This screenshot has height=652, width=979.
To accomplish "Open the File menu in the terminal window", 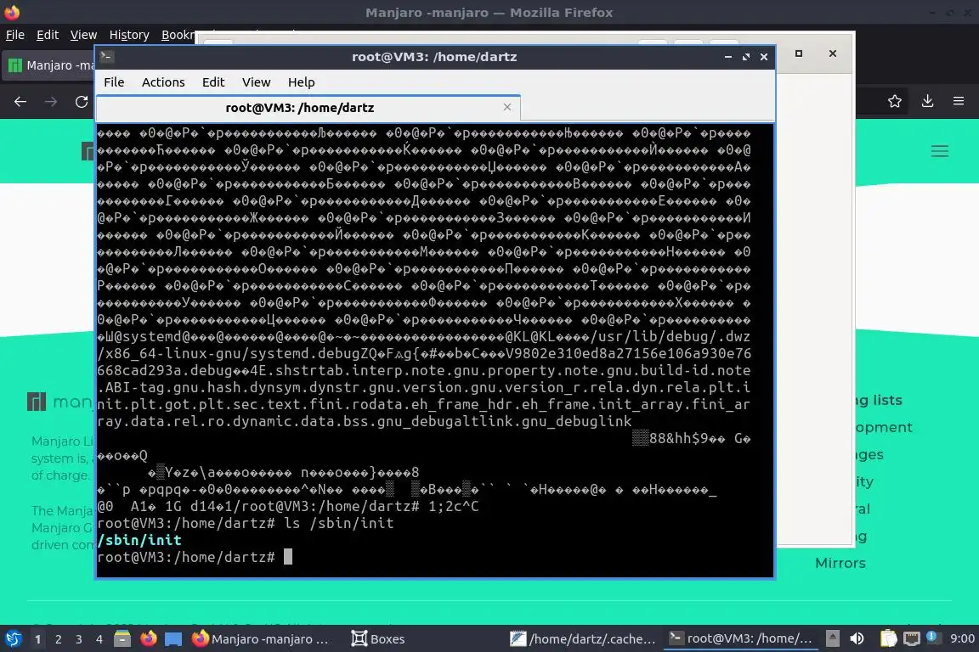I will 114,82.
